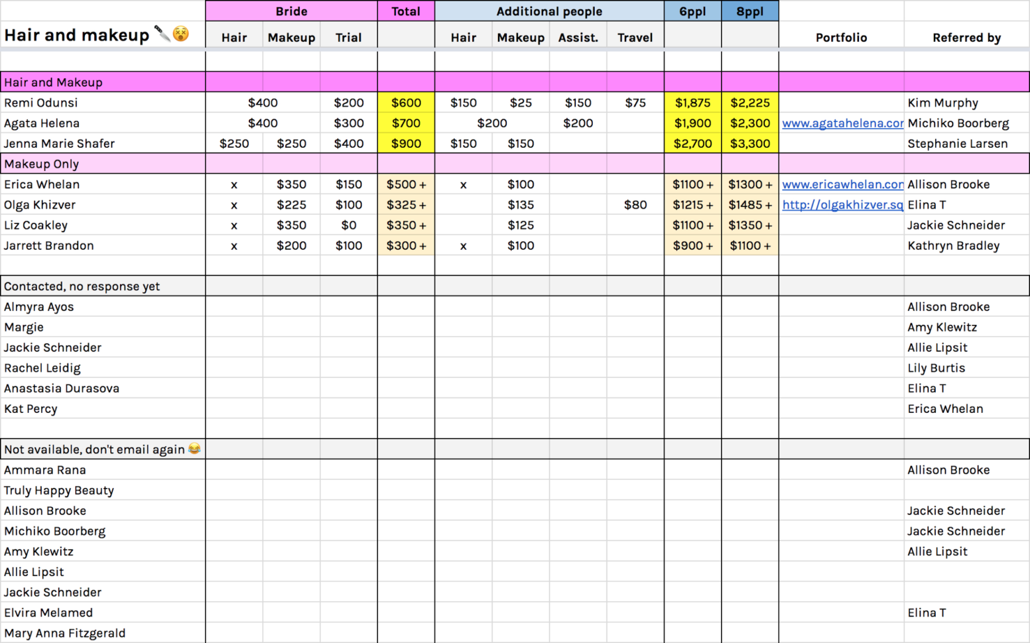Select Mary Anna Fitzgerald's name cell
Image resolution: width=1030 pixels, height=643 pixels.
point(65,633)
